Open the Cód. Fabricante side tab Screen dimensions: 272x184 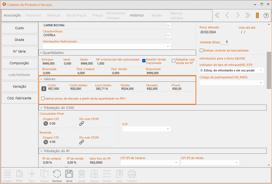coord(20,98)
